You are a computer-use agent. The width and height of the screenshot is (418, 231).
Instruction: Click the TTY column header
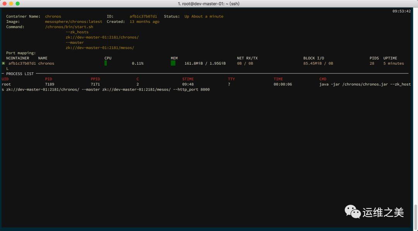(x=231, y=79)
